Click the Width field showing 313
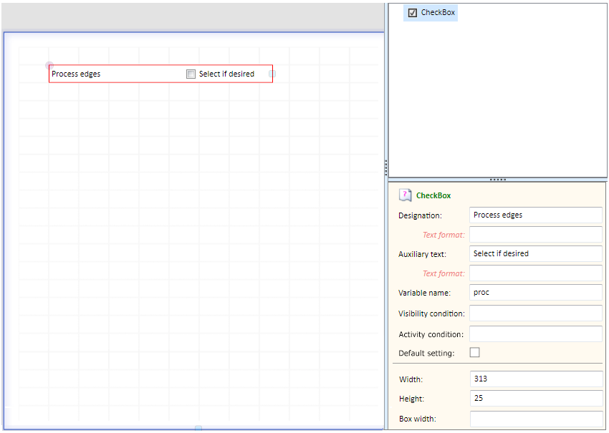 click(x=536, y=379)
